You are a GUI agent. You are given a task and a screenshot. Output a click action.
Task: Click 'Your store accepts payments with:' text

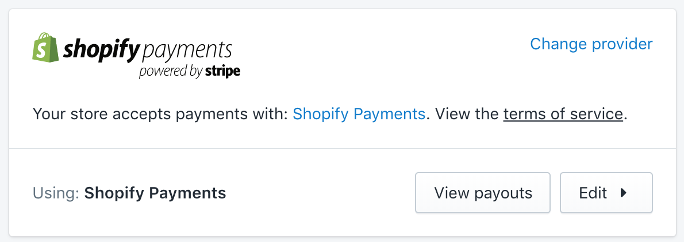click(x=160, y=114)
